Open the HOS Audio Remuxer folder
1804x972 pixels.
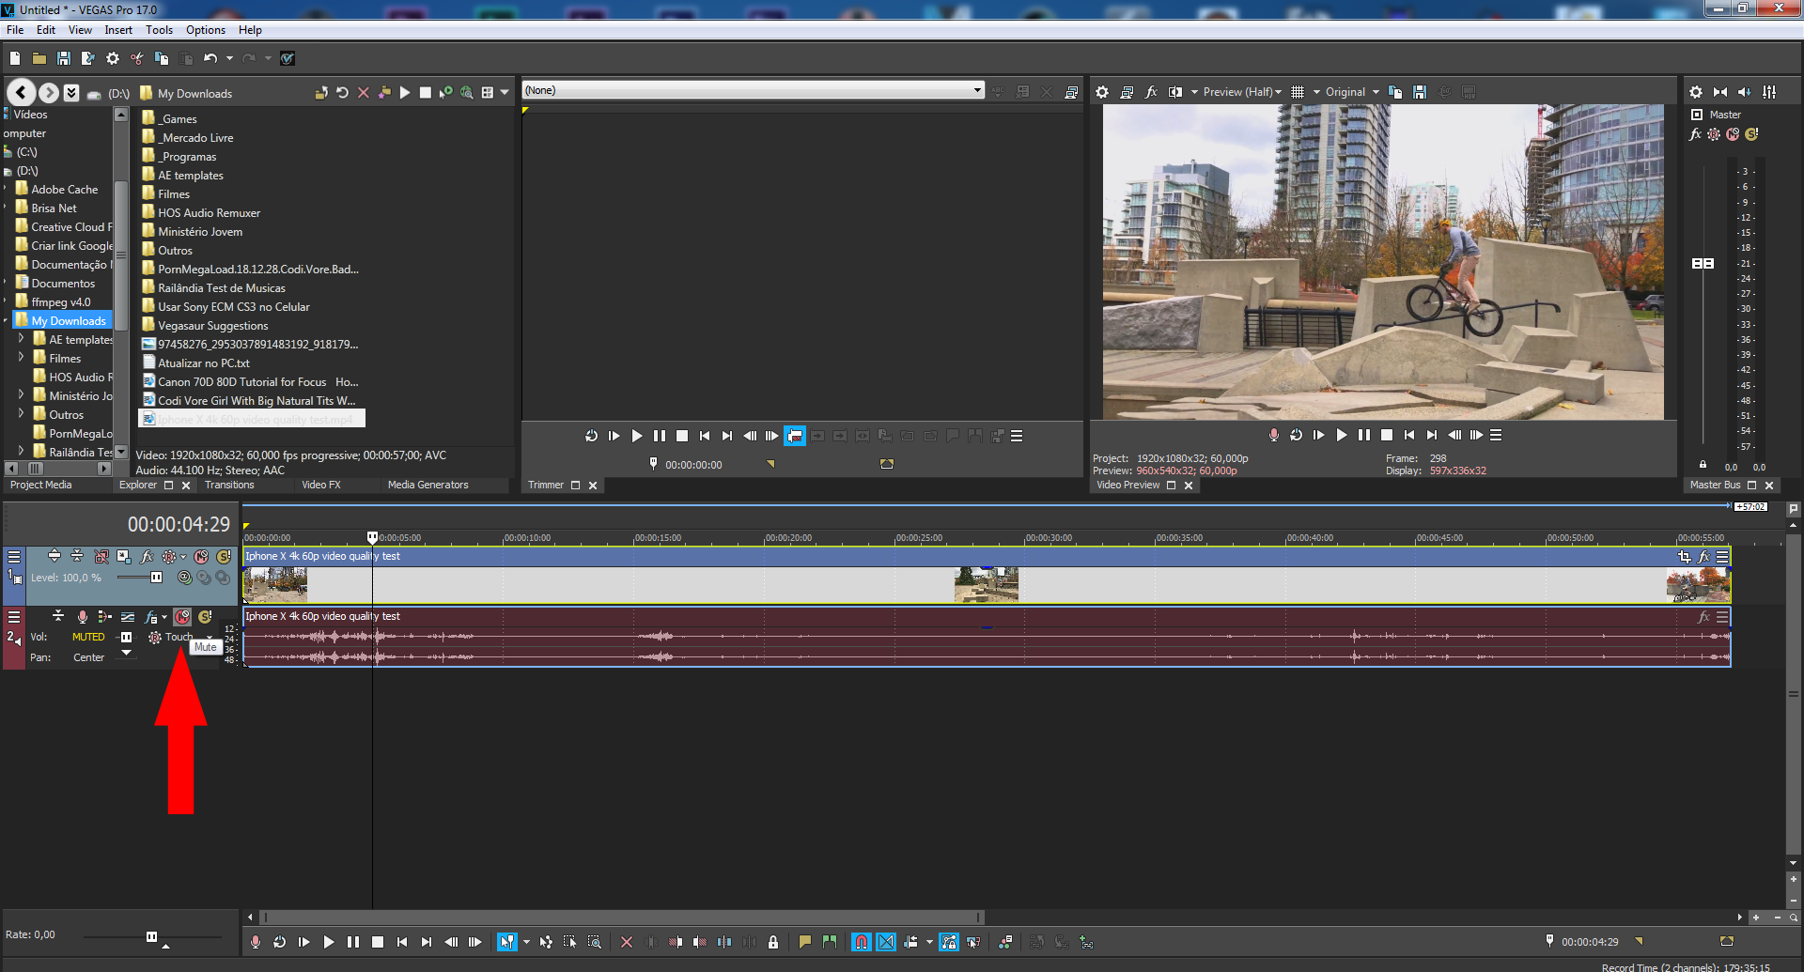coord(209,213)
